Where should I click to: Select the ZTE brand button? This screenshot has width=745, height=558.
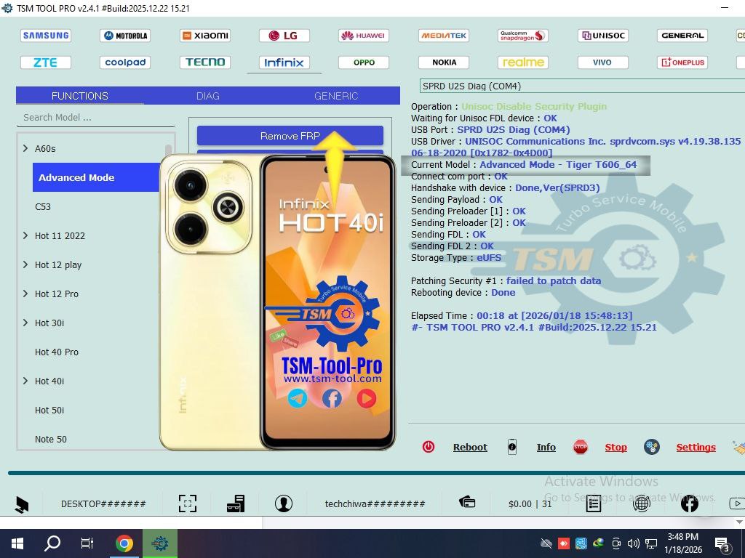(x=46, y=62)
